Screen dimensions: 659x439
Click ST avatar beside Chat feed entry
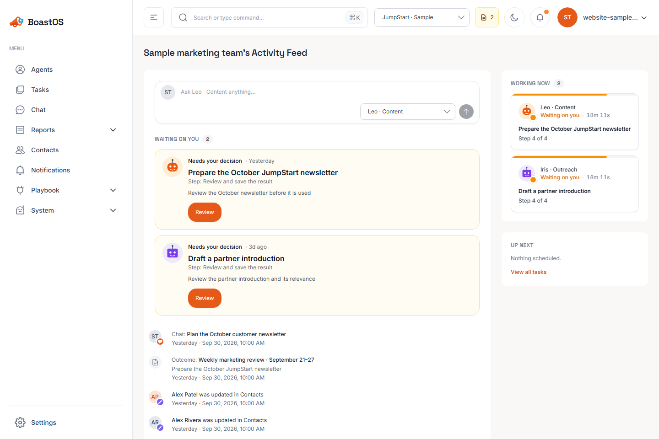156,337
